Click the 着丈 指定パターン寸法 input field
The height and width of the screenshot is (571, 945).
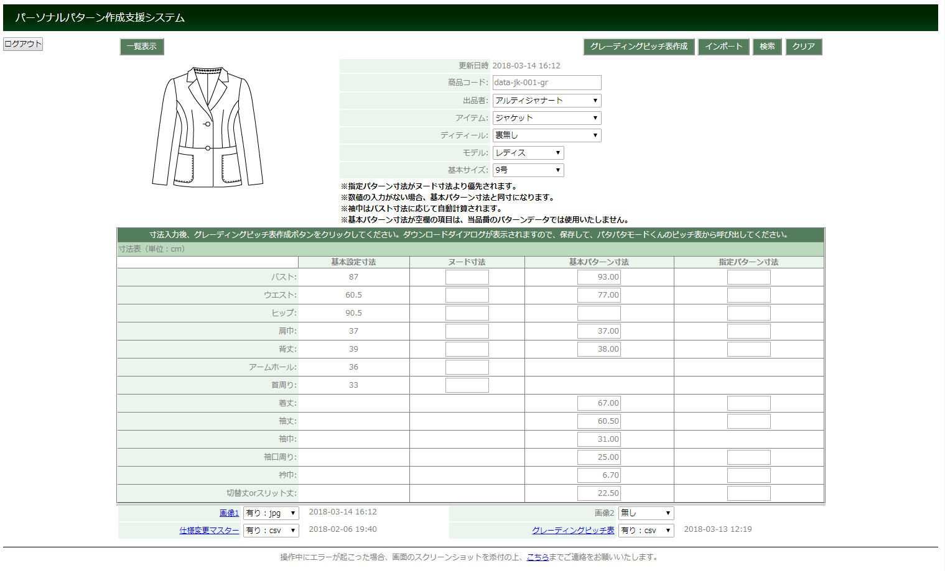(748, 403)
